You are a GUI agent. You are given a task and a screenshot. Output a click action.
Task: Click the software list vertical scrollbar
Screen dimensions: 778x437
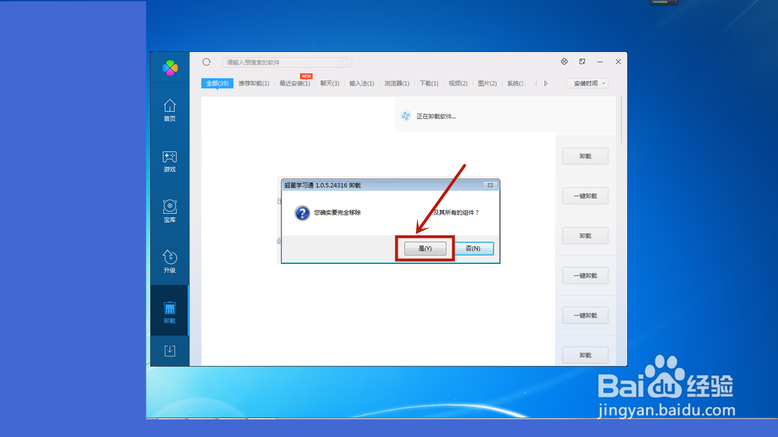621,119
